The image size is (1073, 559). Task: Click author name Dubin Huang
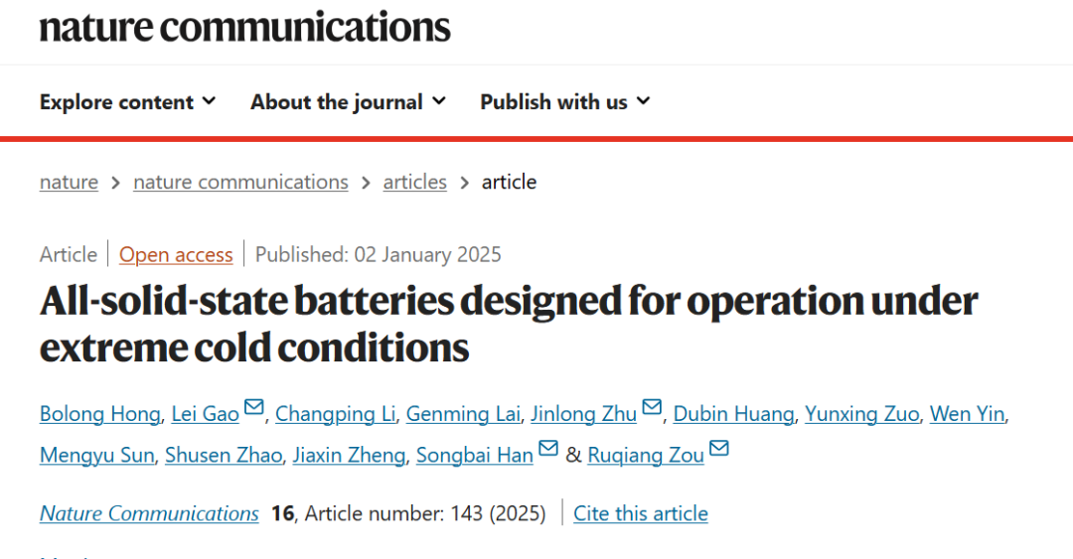733,414
